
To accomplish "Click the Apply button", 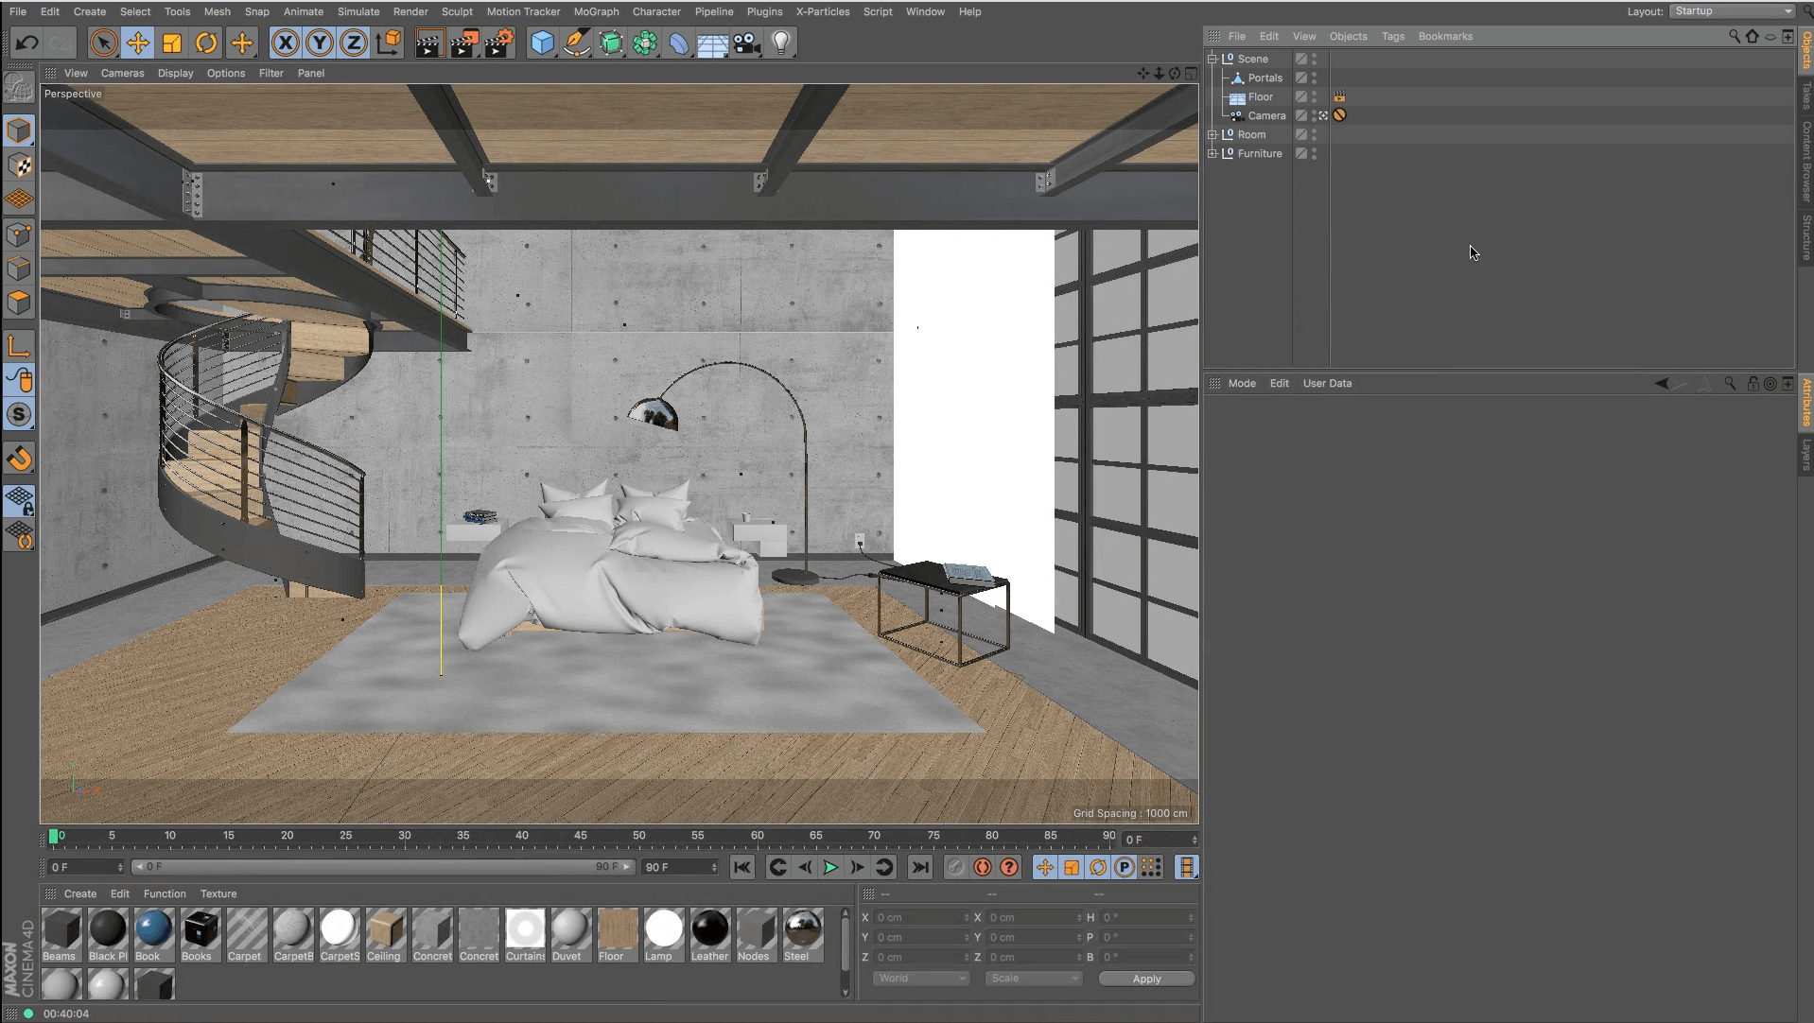I will (1146, 979).
